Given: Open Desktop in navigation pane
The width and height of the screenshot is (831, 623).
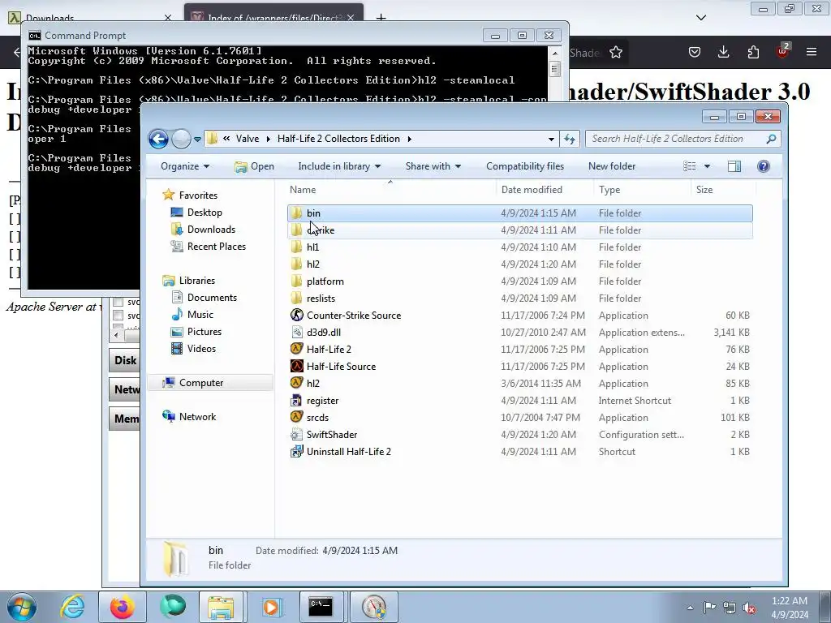Looking at the screenshot, I should click(205, 213).
